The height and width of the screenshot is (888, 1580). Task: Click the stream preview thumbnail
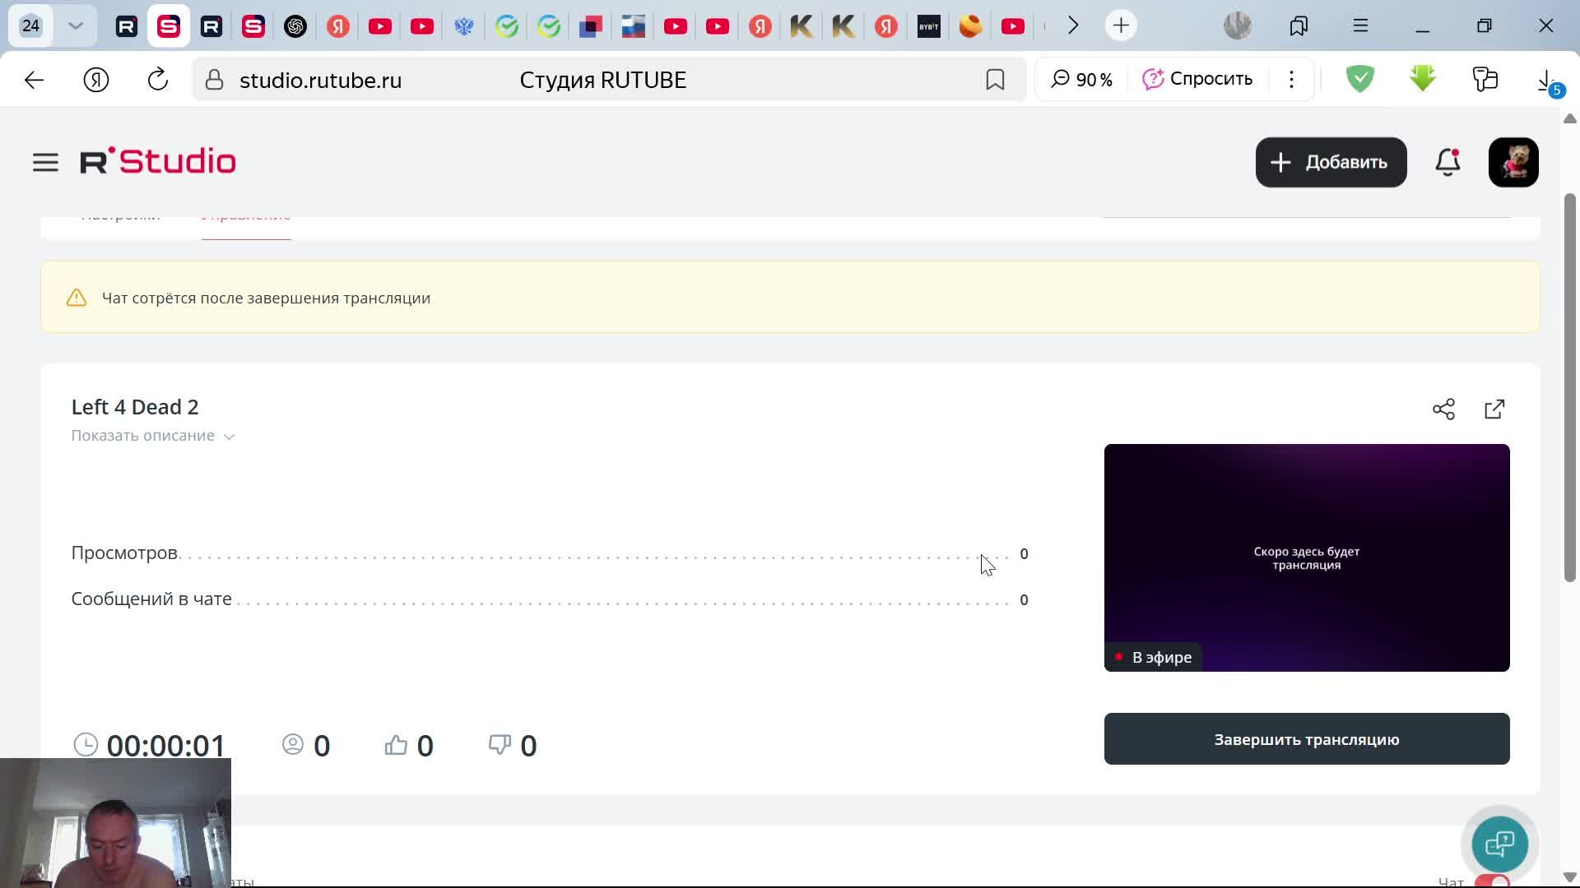(1306, 557)
